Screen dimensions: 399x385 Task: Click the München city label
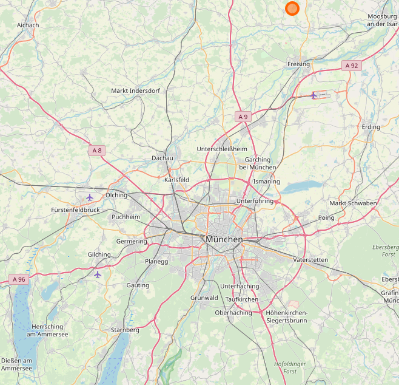[x=224, y=239]
